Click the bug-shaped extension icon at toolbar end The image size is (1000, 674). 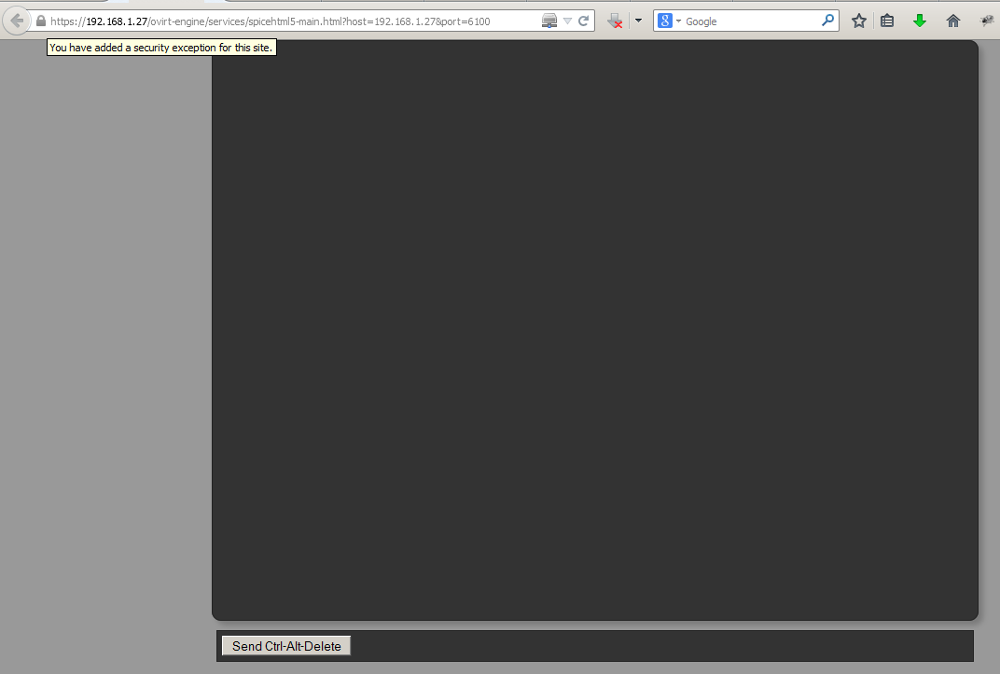(987, 21)
